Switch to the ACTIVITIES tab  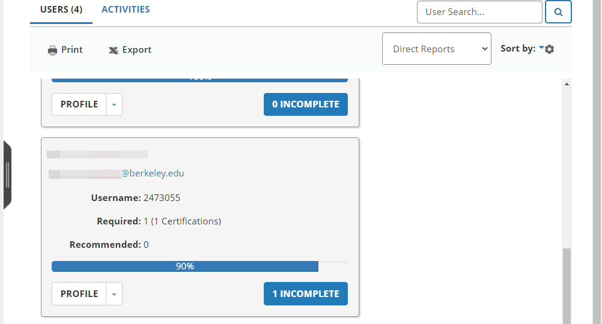point(126,10)
